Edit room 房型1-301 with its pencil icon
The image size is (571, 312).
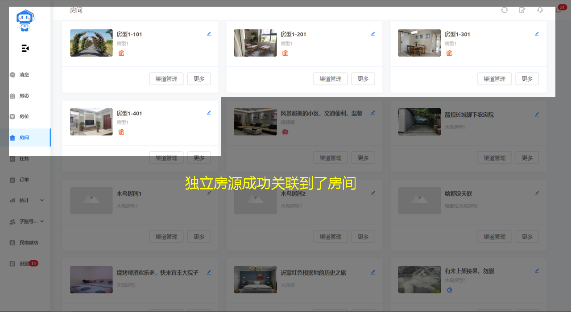pos(537,34)
